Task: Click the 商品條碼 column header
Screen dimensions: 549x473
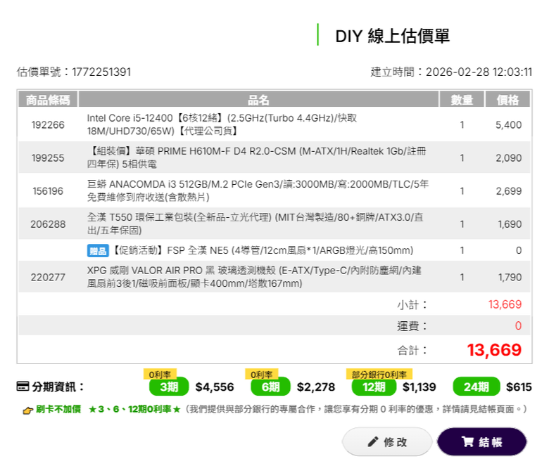Action: click(48, 100)
